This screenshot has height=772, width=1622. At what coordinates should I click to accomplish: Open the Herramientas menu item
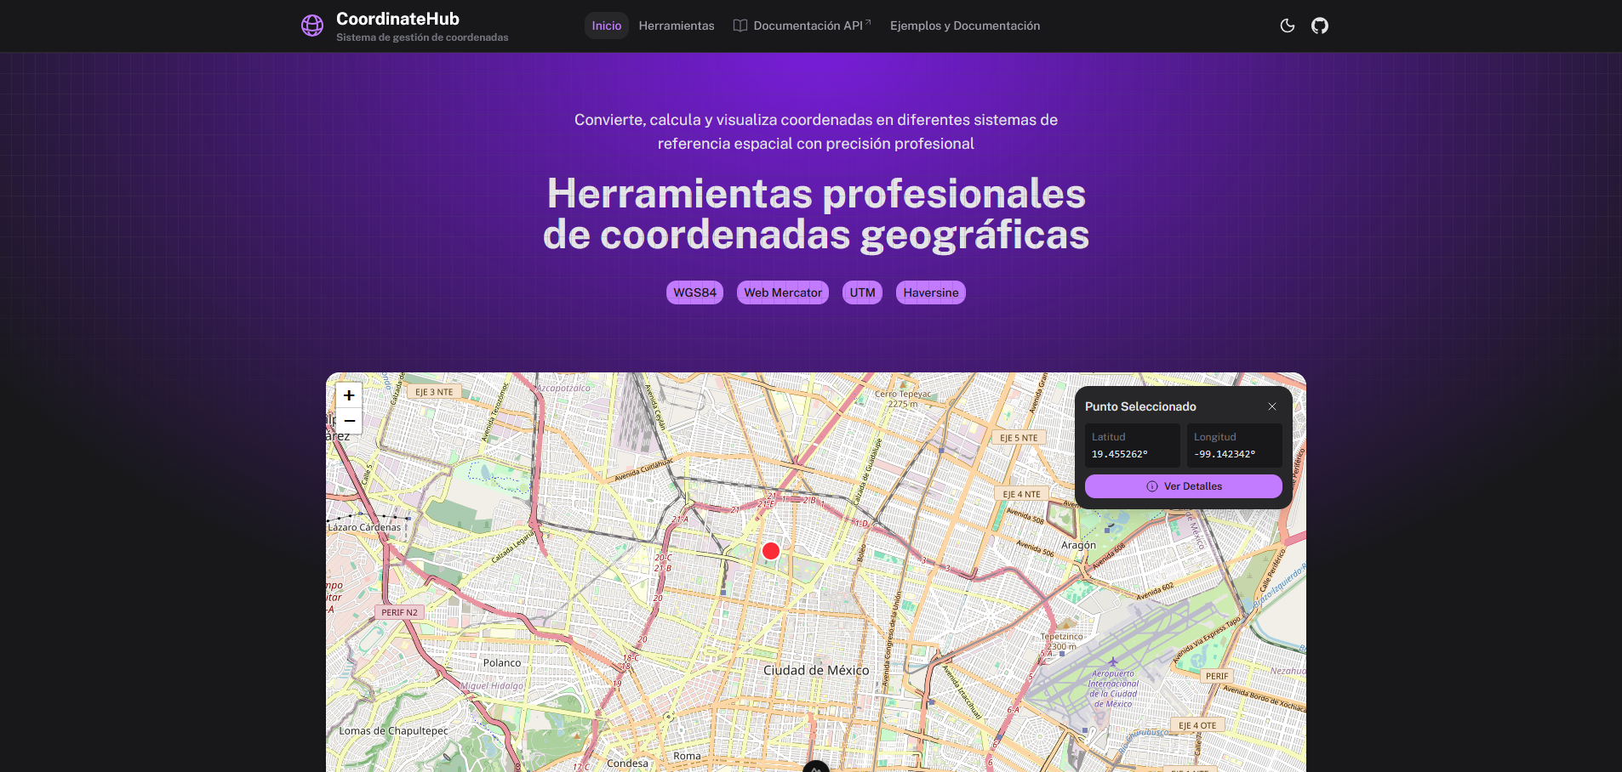pyautogui.click(x=677, y=26)
